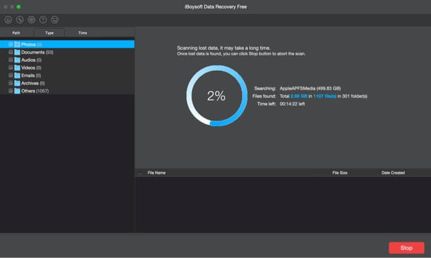Sort by File Size column header
Viewport: 431px width, 258px height.
point(340,173)
